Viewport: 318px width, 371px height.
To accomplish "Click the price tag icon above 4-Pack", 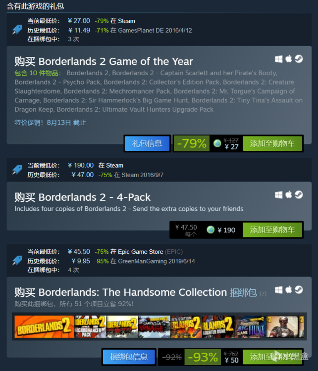I will point(17,170).
